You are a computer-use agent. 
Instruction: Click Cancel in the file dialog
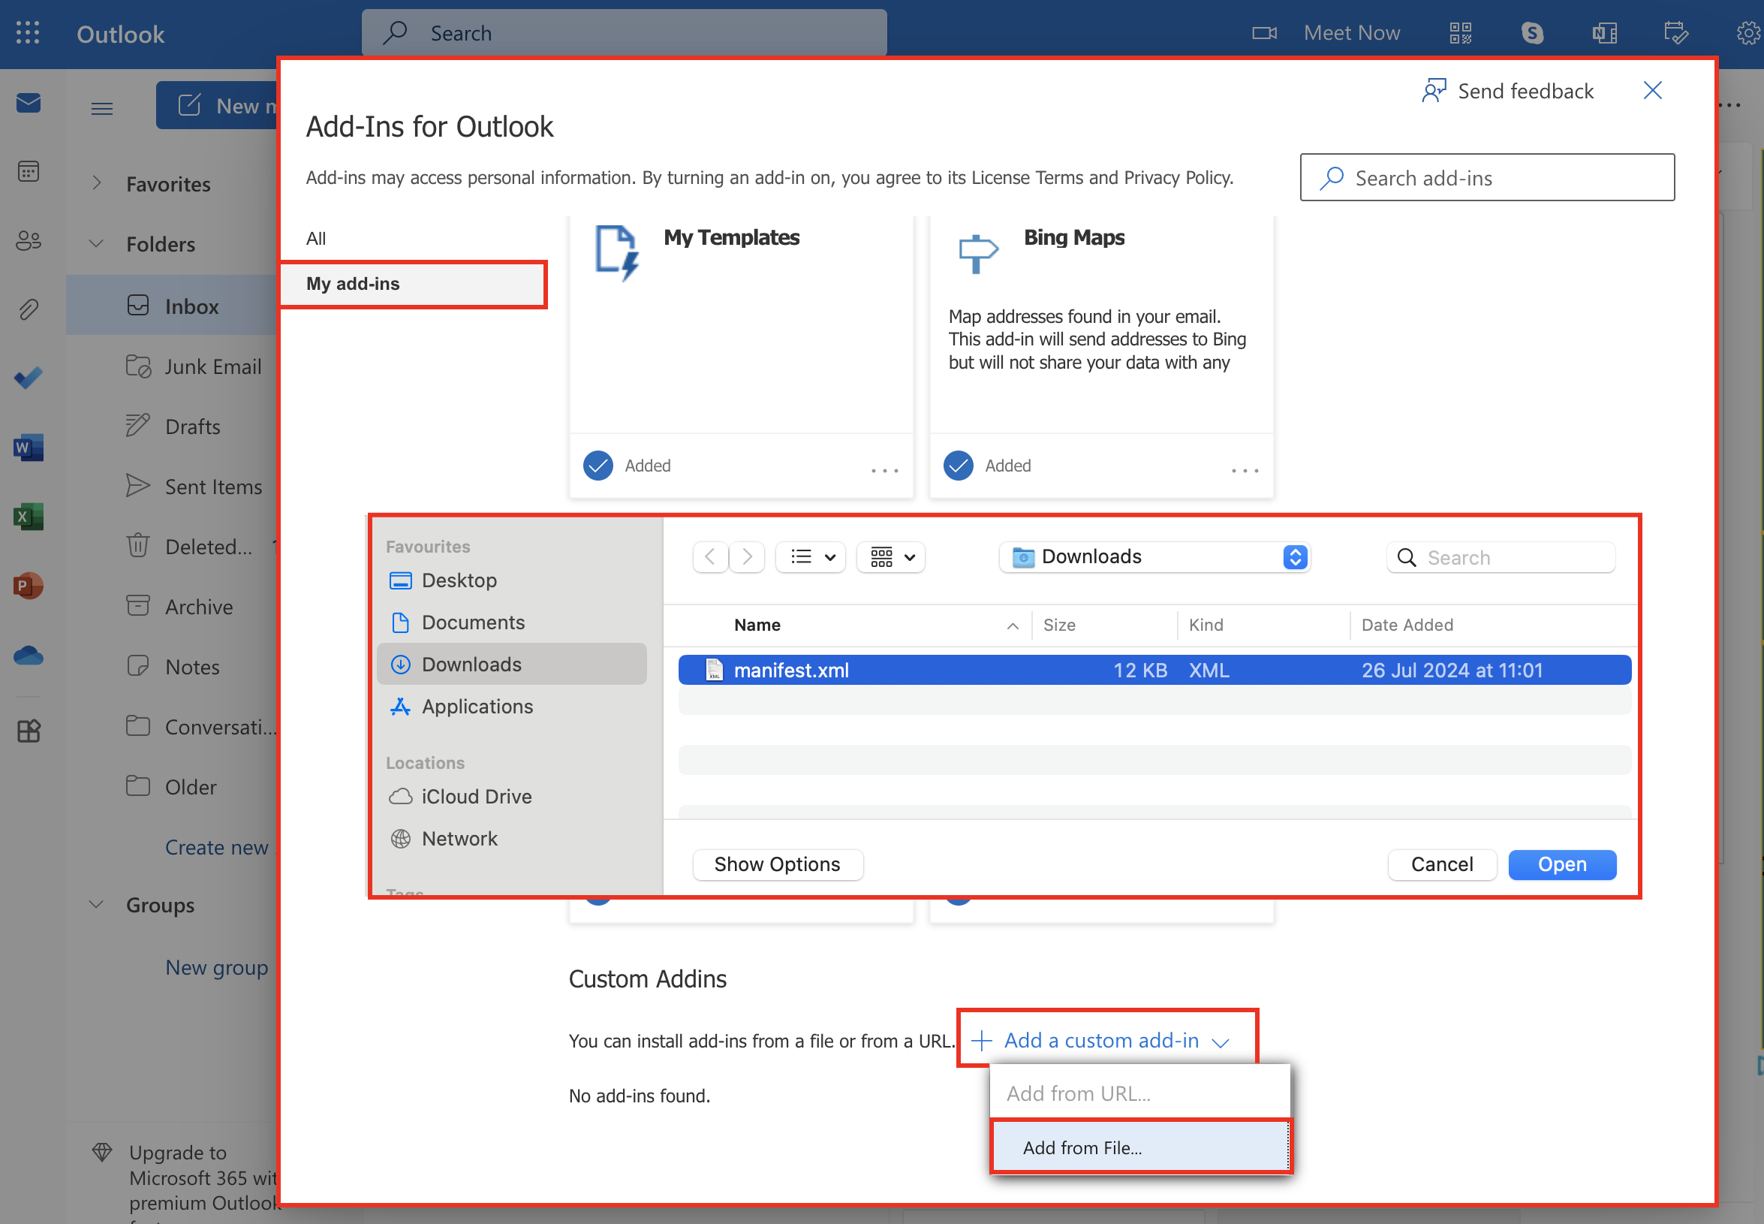click(1441, 865)
